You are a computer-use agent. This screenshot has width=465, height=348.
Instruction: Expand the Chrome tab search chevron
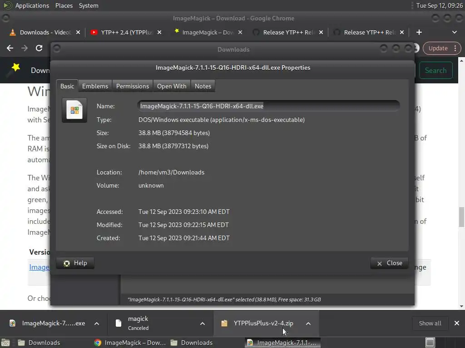click(x=454, y=32)
